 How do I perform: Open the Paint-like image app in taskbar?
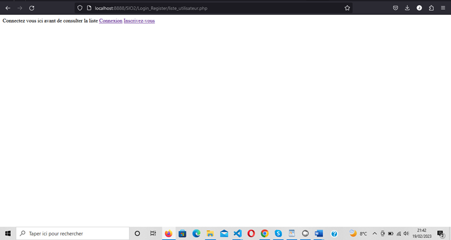(x=291, y=233)
